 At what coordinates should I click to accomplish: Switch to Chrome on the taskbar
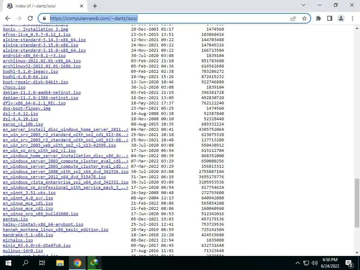(77, 263)
